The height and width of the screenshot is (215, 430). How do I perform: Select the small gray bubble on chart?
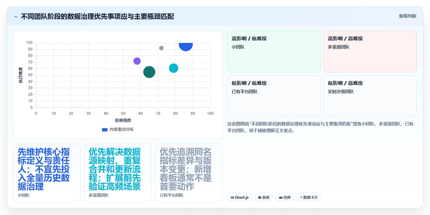pyautogui.click(x=161, y=48)
